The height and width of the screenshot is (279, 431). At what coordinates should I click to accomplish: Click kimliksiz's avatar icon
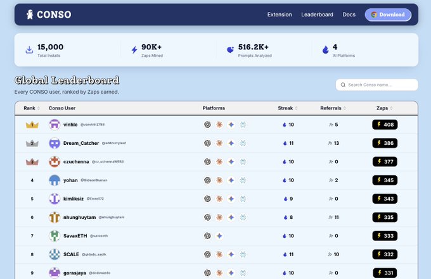click(55, 199)
